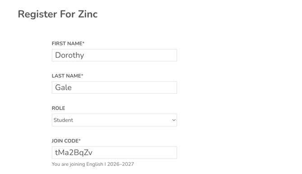This screenshot has height=174, width=302.
Task: Click the word 'Zinc' in the page title
Action: tap(88, 14)
